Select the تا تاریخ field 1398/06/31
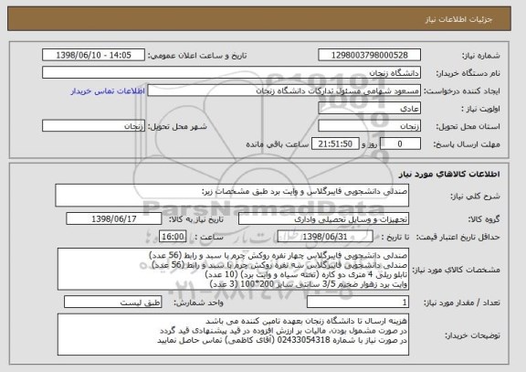 tap(325, 237)
